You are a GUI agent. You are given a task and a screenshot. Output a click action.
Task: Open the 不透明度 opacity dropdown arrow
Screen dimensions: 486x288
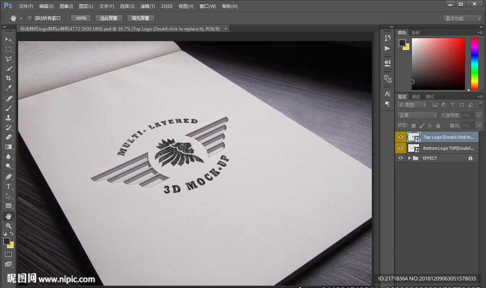479,116
